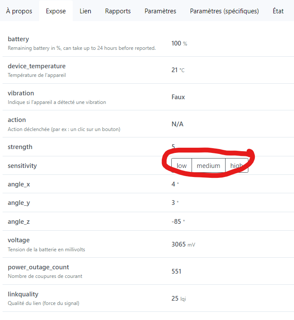Set sensitivity to high
The image size is (294, 320).
(x=237, y=165)
